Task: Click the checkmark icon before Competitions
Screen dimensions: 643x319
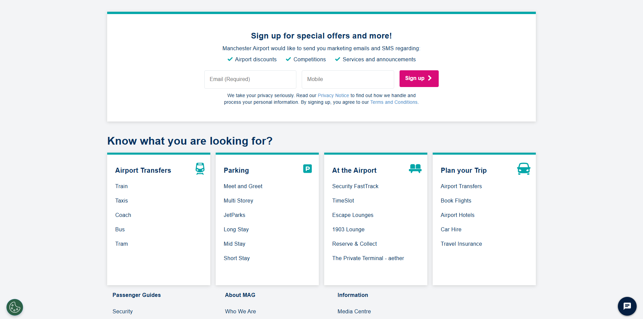Action: [x=288, y=59]
